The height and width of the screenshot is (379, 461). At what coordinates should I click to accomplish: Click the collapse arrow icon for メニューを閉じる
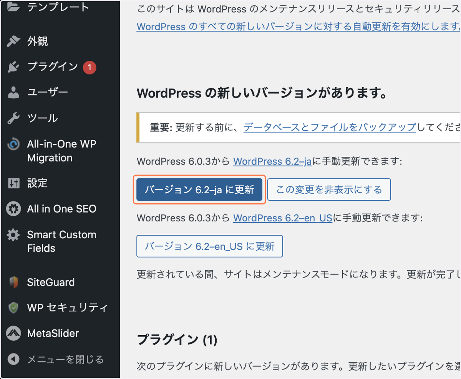(x=13, y=359)
